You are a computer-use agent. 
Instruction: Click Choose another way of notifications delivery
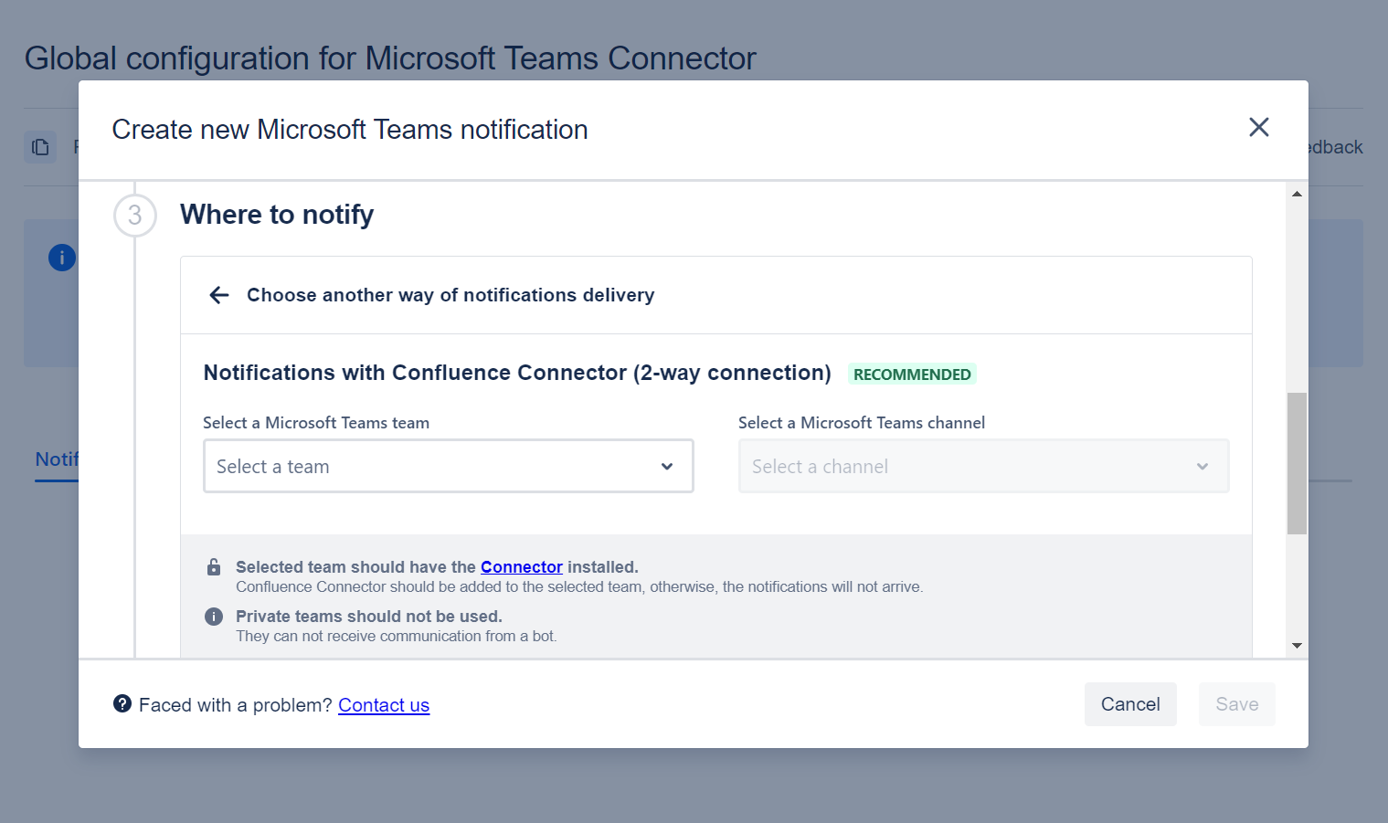click(450, 295)
